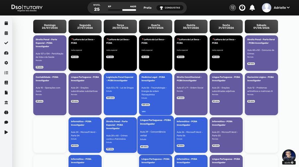Open Friday's Leitura da Lei Seca card
The width and height of the screenshot is (299, 167).
[x=226, y=53]
